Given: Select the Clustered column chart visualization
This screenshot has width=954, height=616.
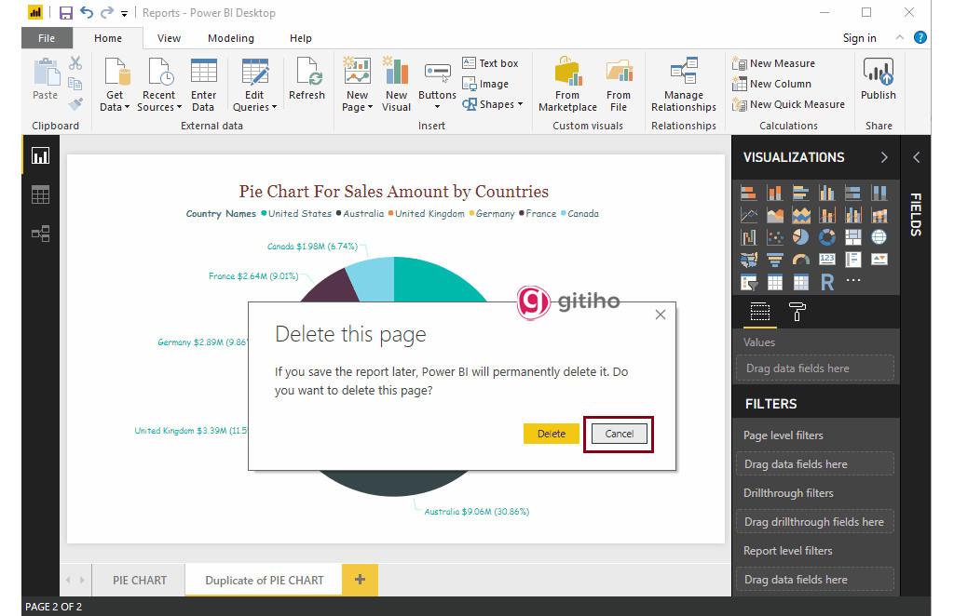Looking at the screenshot, I should click(x=827, y=194).
